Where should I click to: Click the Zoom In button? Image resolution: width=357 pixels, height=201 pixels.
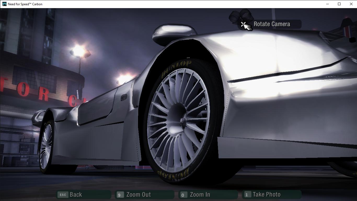click(x=208, y=195)
